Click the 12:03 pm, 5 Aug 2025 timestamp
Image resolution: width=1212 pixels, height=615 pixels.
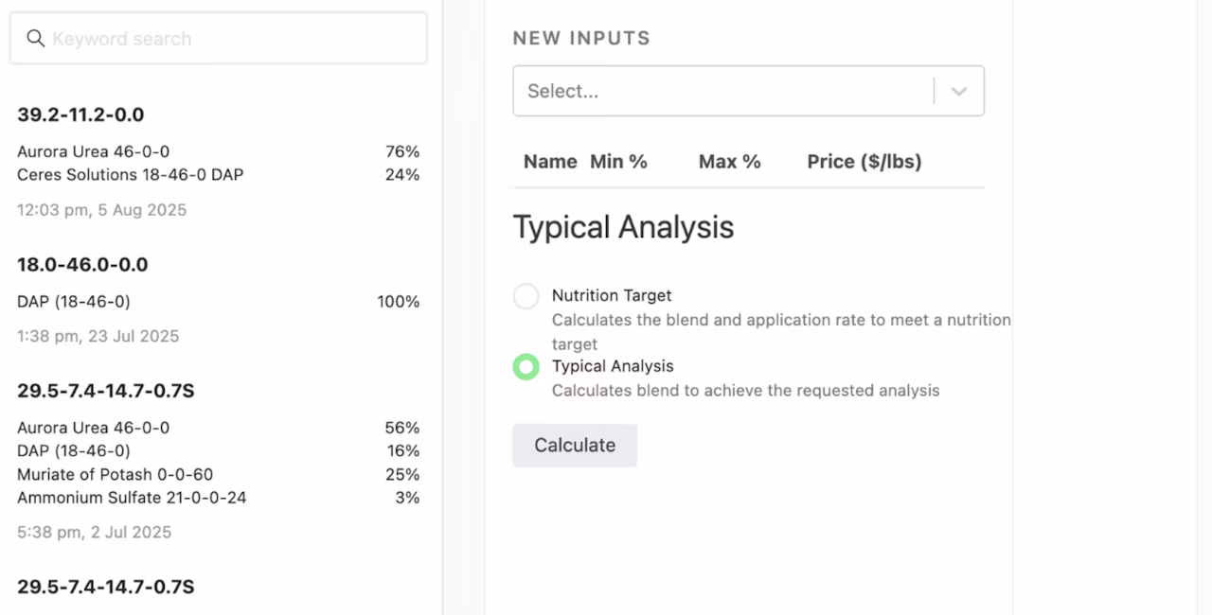point(101,210)
